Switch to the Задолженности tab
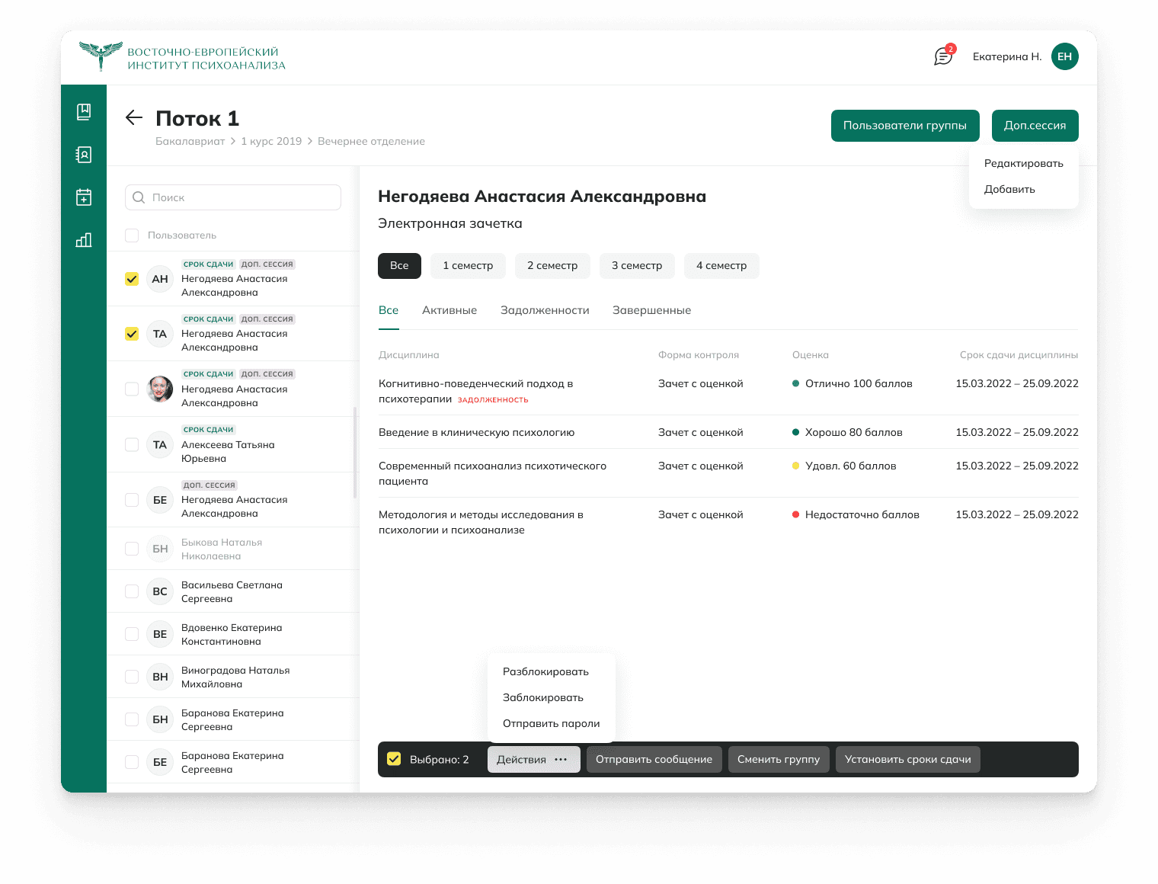This screenshot has height=884, width=1158. [545, 310]
